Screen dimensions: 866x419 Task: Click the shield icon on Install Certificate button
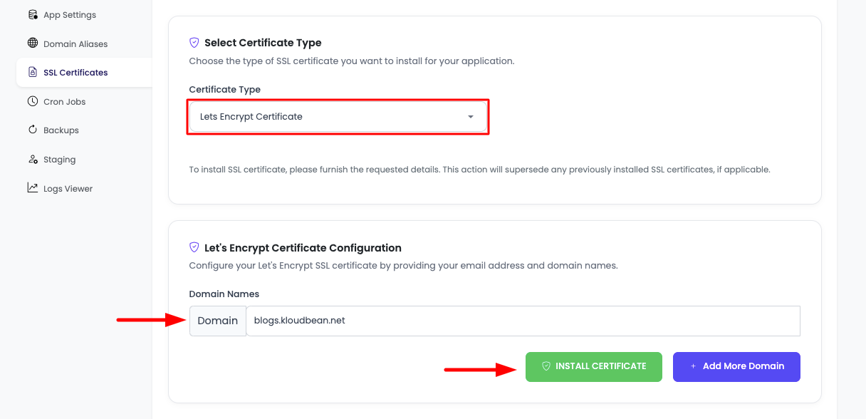(x=546, y=366)
